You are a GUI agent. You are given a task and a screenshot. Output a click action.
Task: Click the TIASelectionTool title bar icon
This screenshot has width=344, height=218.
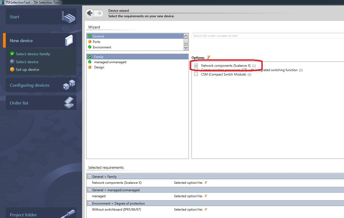pos(2,2)
